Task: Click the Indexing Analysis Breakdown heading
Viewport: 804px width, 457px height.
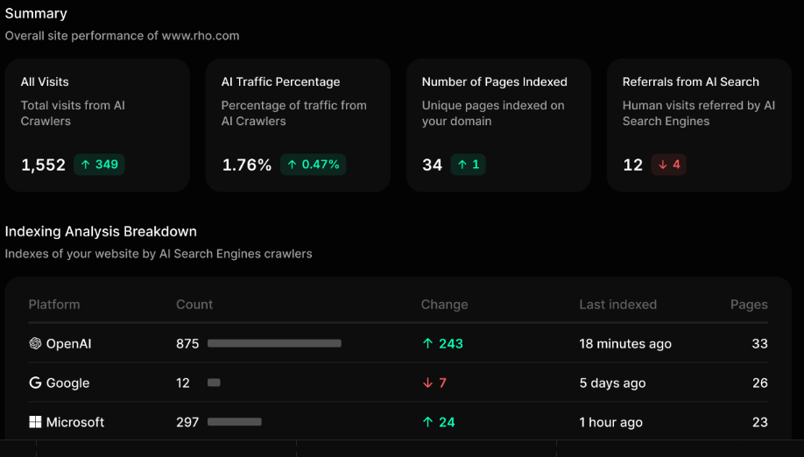Action: 101,232
